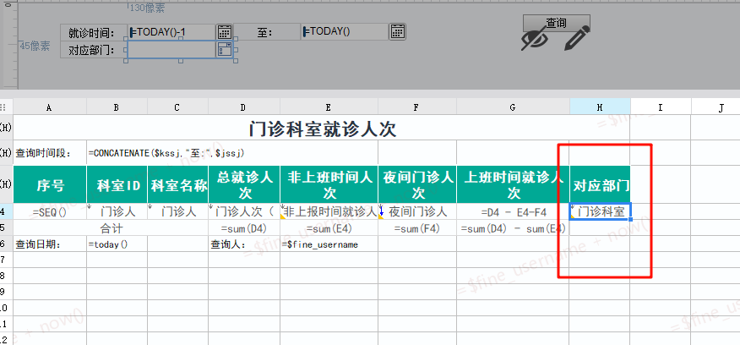Select the 对应部门: label widget
The height and width of the screenshot is (345, 740).
click(x=94, y=50)
